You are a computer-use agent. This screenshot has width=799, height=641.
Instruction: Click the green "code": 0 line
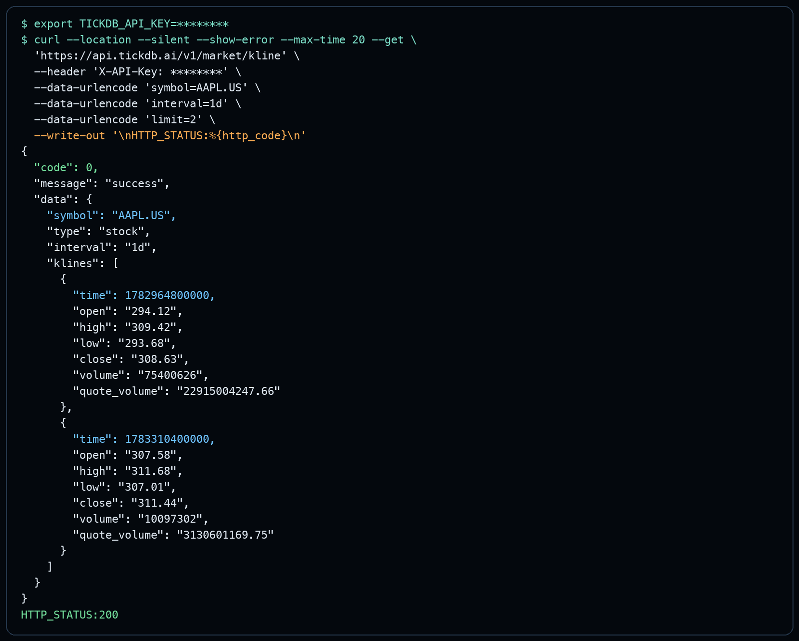tap(66, 168)
